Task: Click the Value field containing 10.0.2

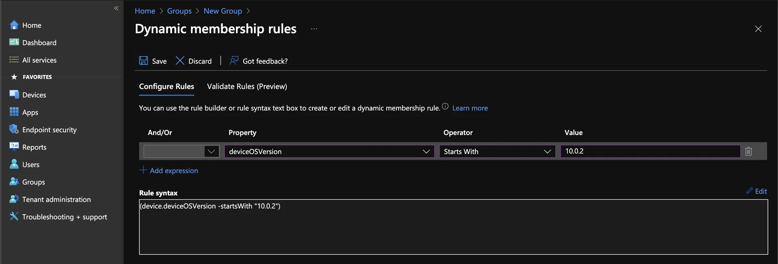Action: pos(650,151)
